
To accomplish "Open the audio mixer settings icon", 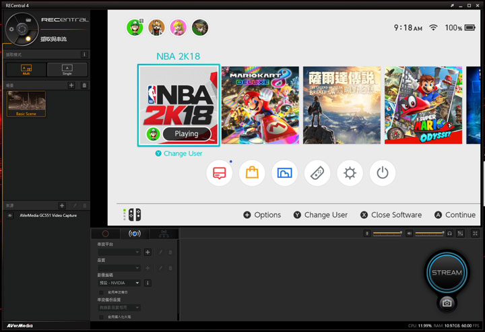I will pyautogui.click(x=460, y=234).
